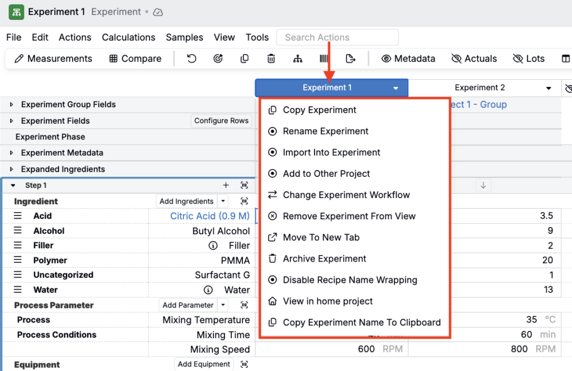Expand the Experiment Group Fields row
This screenshot has height=371, width=572.
(x=11, y=105)
